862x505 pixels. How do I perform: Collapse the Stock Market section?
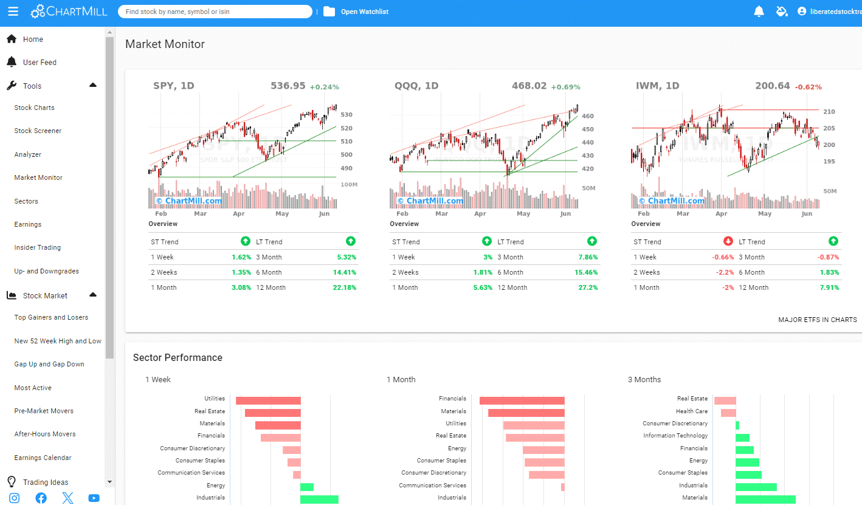click(93, 294)
